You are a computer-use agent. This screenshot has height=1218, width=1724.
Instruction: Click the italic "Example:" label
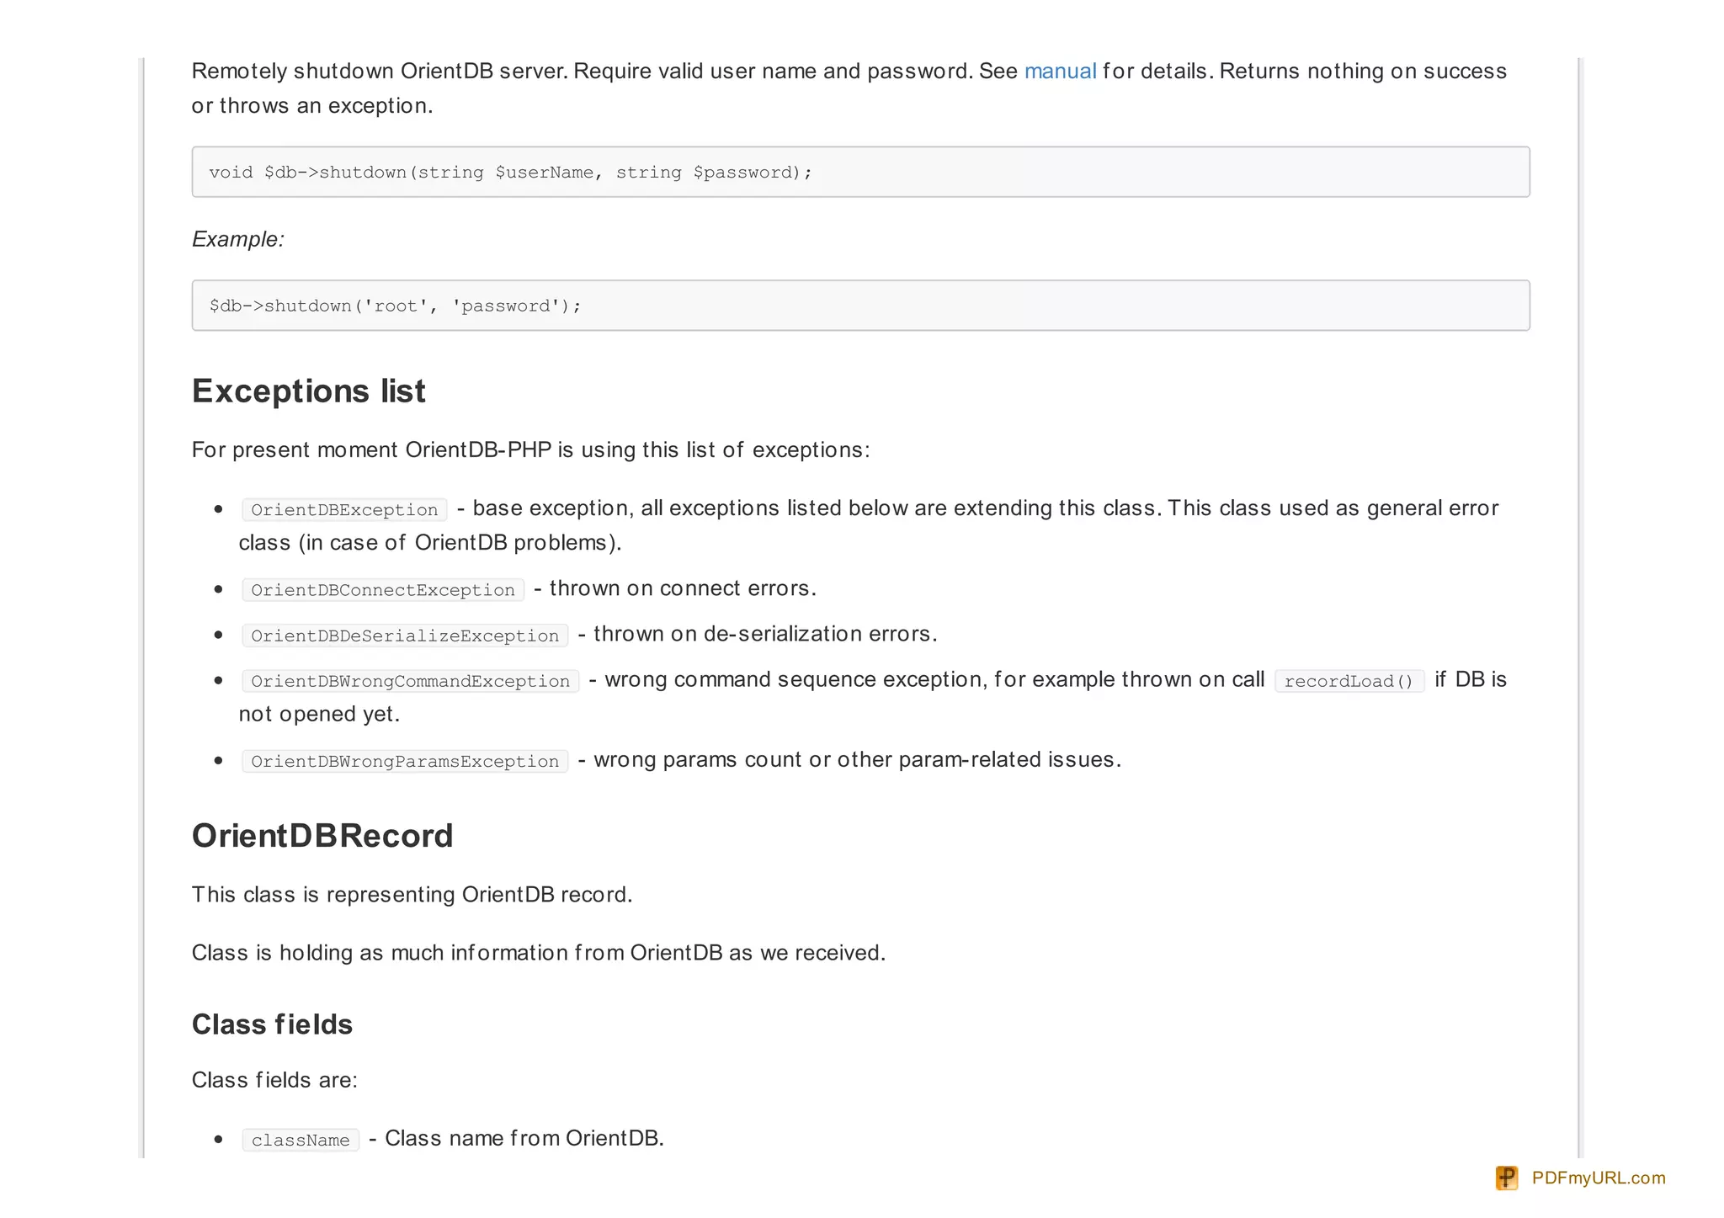238,239
